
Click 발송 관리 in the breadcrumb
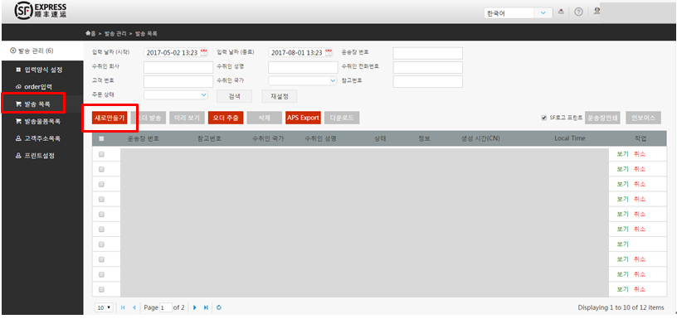coord(114,33)
